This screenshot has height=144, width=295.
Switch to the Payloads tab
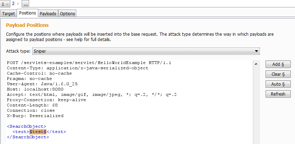pyautogui.click(x=48, y=13)
